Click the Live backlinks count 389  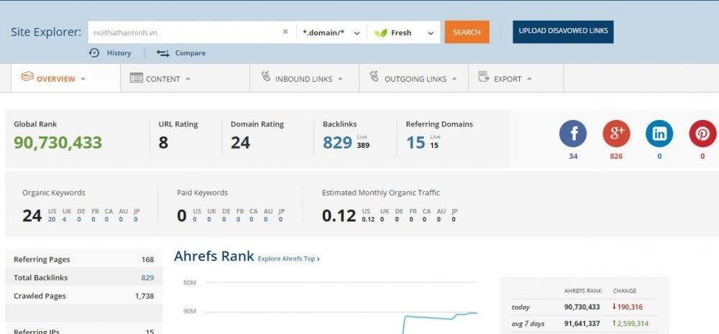point(363,145)
